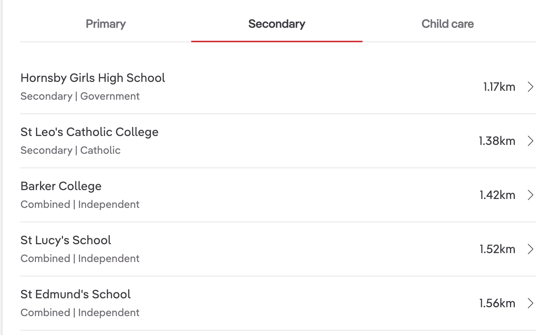
Task: Click the 'Secondary | Catholic' subtitle
Action: coord(70,150)
